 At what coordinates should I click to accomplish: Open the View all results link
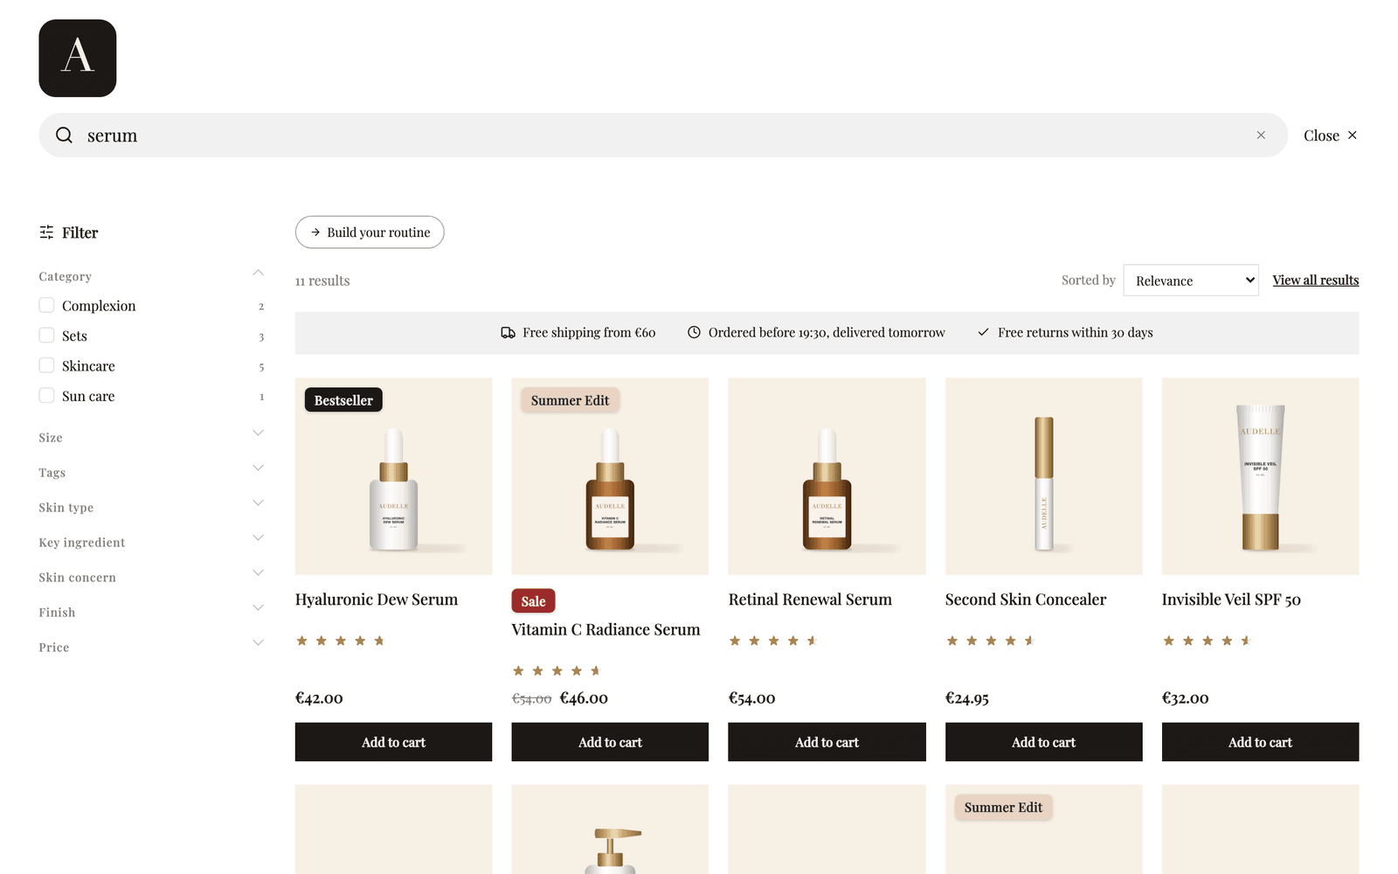coord(1315,281)
